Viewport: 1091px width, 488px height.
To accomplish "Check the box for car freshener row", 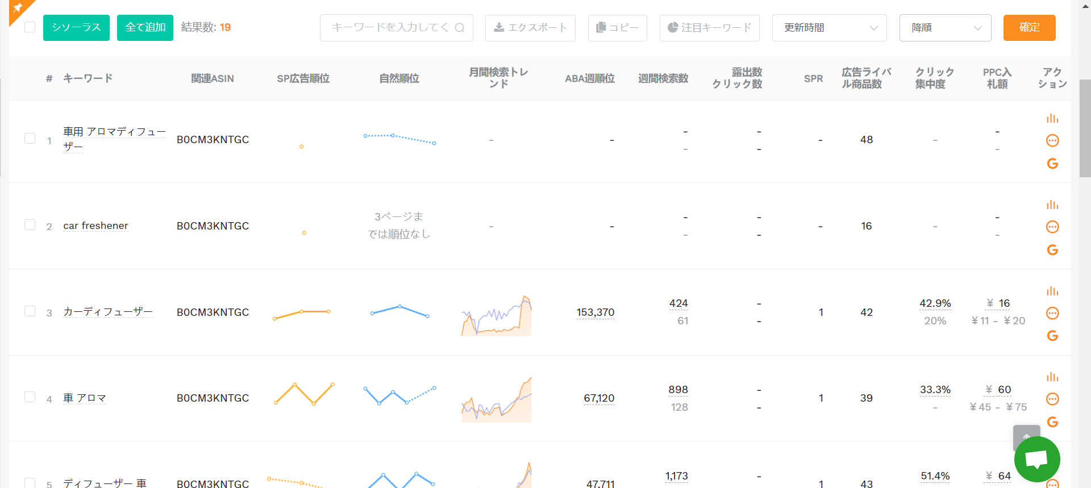I will (x=30, y=225).
